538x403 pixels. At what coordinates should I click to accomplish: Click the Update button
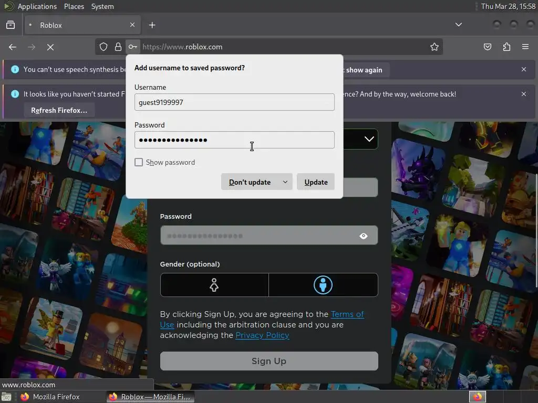(316, 182)
